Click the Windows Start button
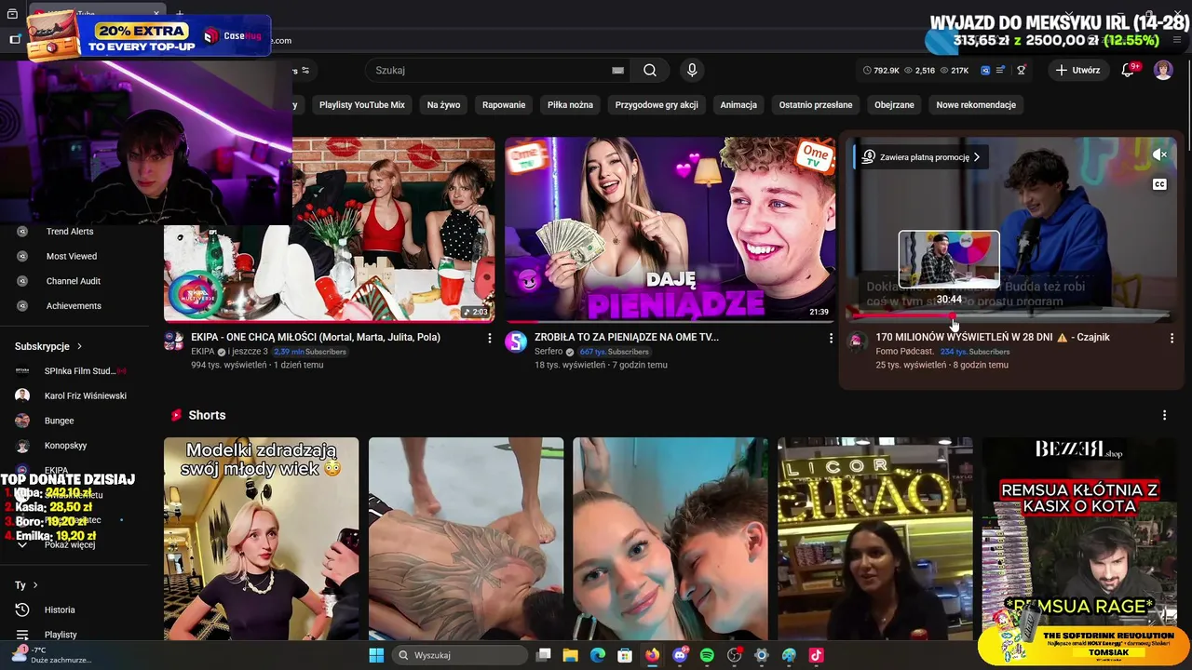 pos(376,655)
